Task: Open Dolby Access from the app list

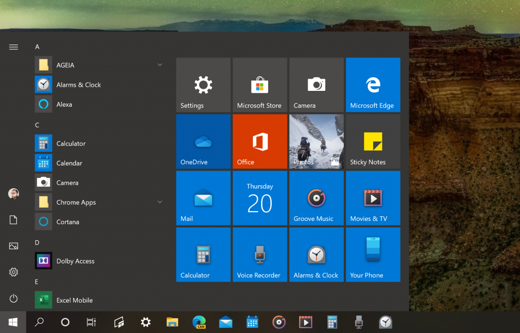Action: (x=100, y=261)
